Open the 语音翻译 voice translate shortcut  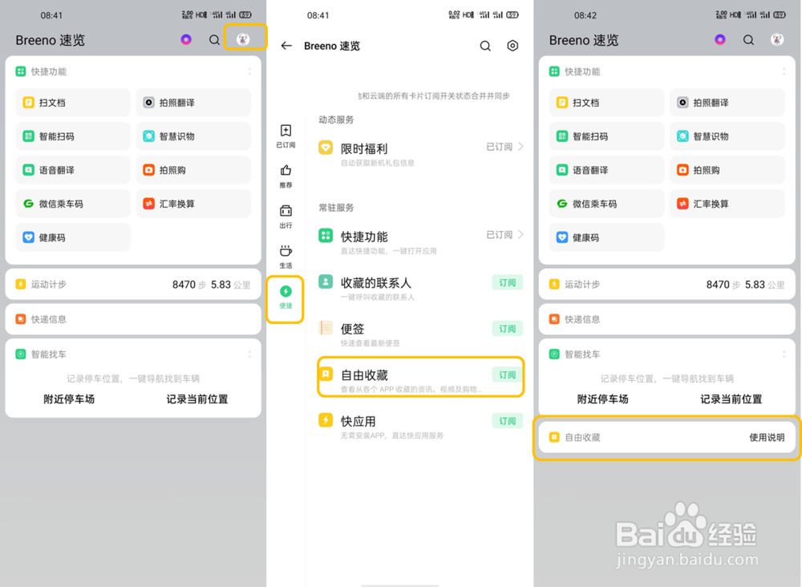72,170
